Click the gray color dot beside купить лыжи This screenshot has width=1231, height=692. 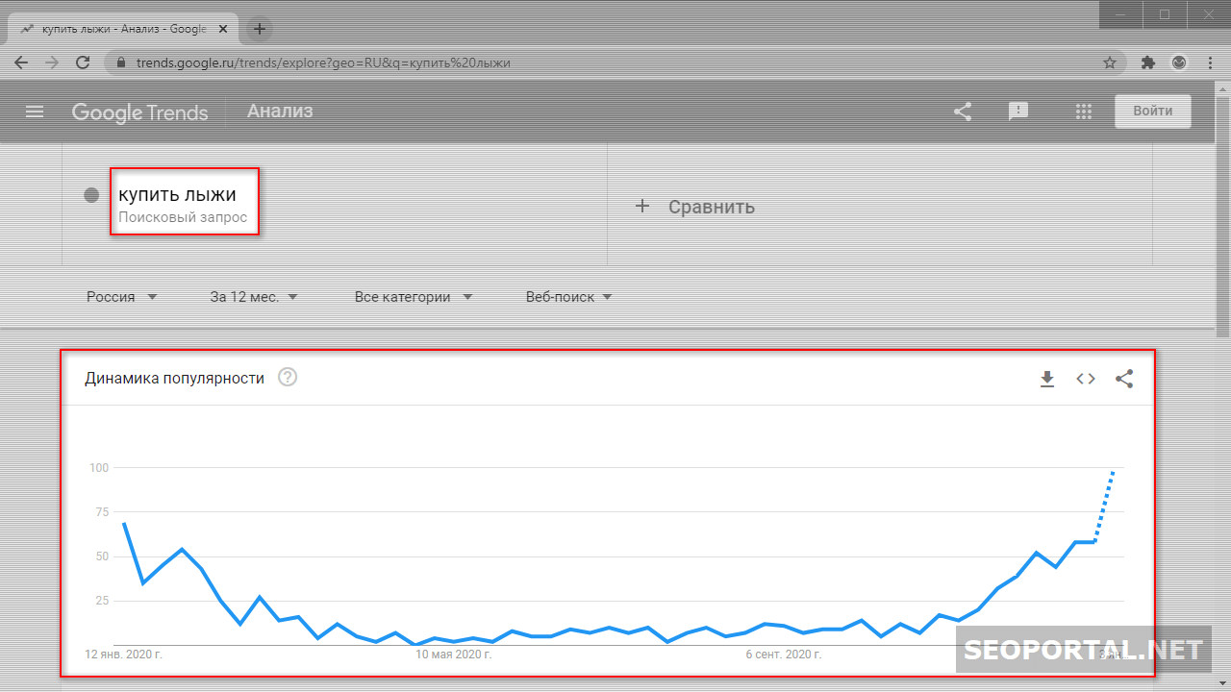(x=91, y=195)
